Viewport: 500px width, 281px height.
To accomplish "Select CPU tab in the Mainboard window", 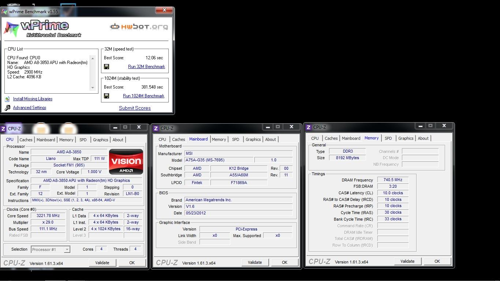I will coord(162,139).
